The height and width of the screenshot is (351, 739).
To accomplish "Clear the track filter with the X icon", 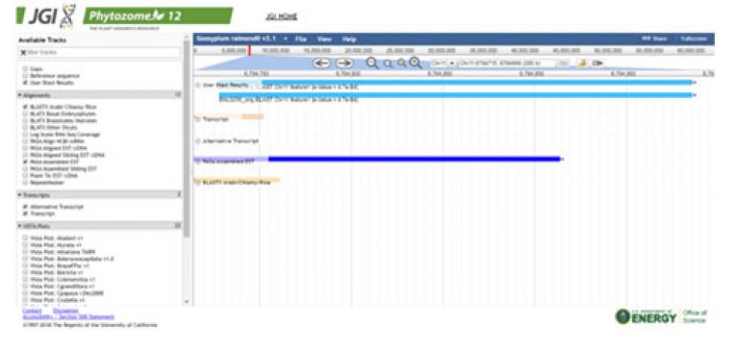I will [23, 52].
